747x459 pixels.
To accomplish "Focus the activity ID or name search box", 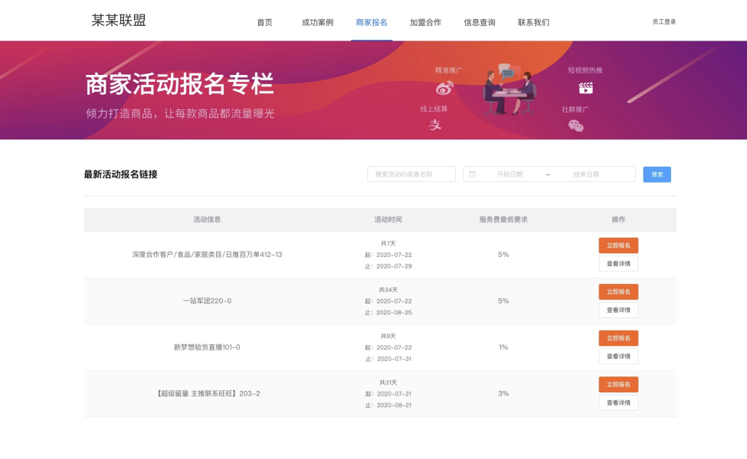I will click(x=411, y=174).
